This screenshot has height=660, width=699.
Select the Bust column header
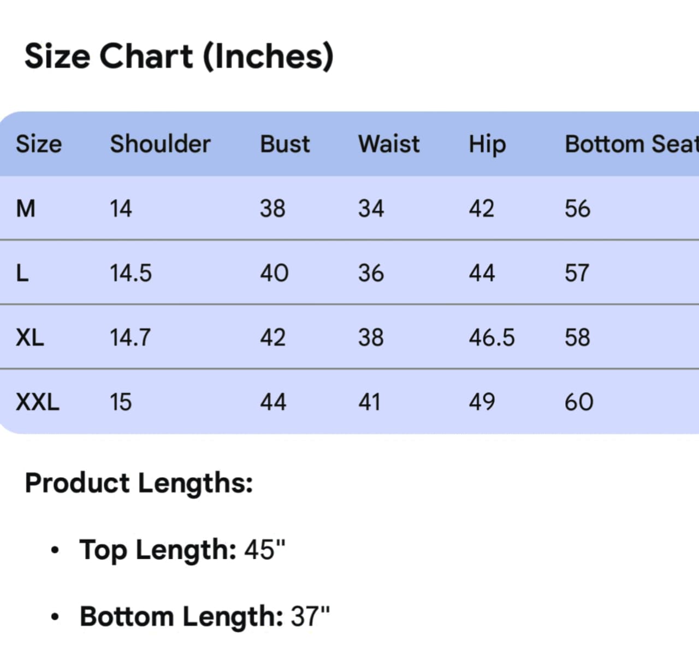(285, 144)
